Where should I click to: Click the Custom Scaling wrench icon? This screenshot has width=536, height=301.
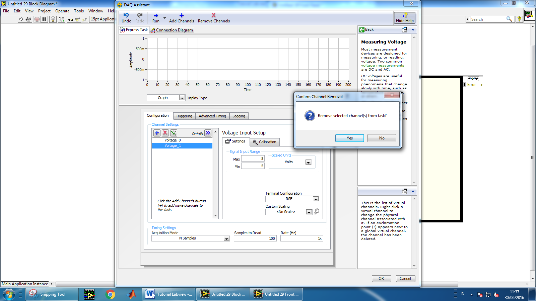317,211
